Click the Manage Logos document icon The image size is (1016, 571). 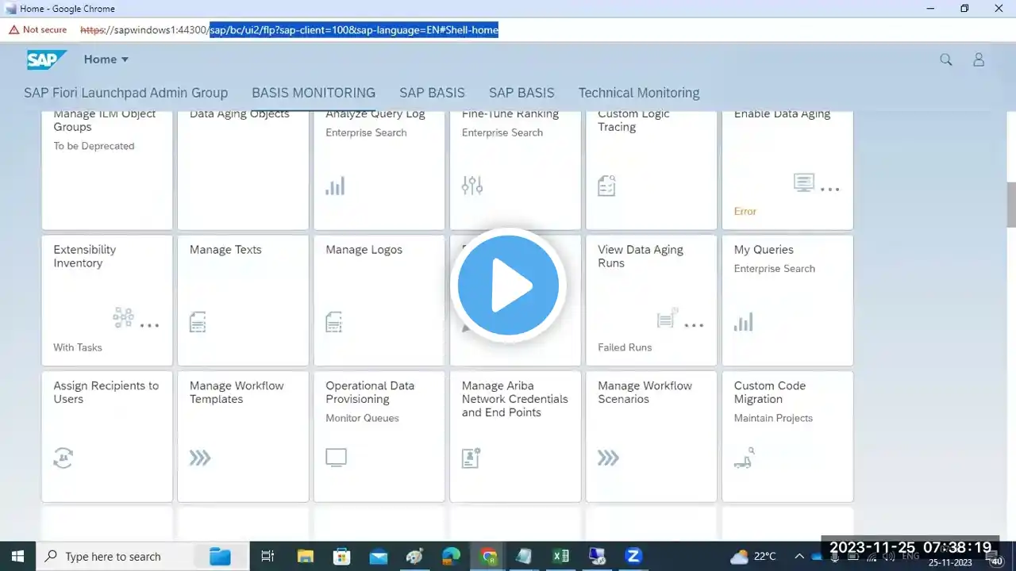coord(334,322)
